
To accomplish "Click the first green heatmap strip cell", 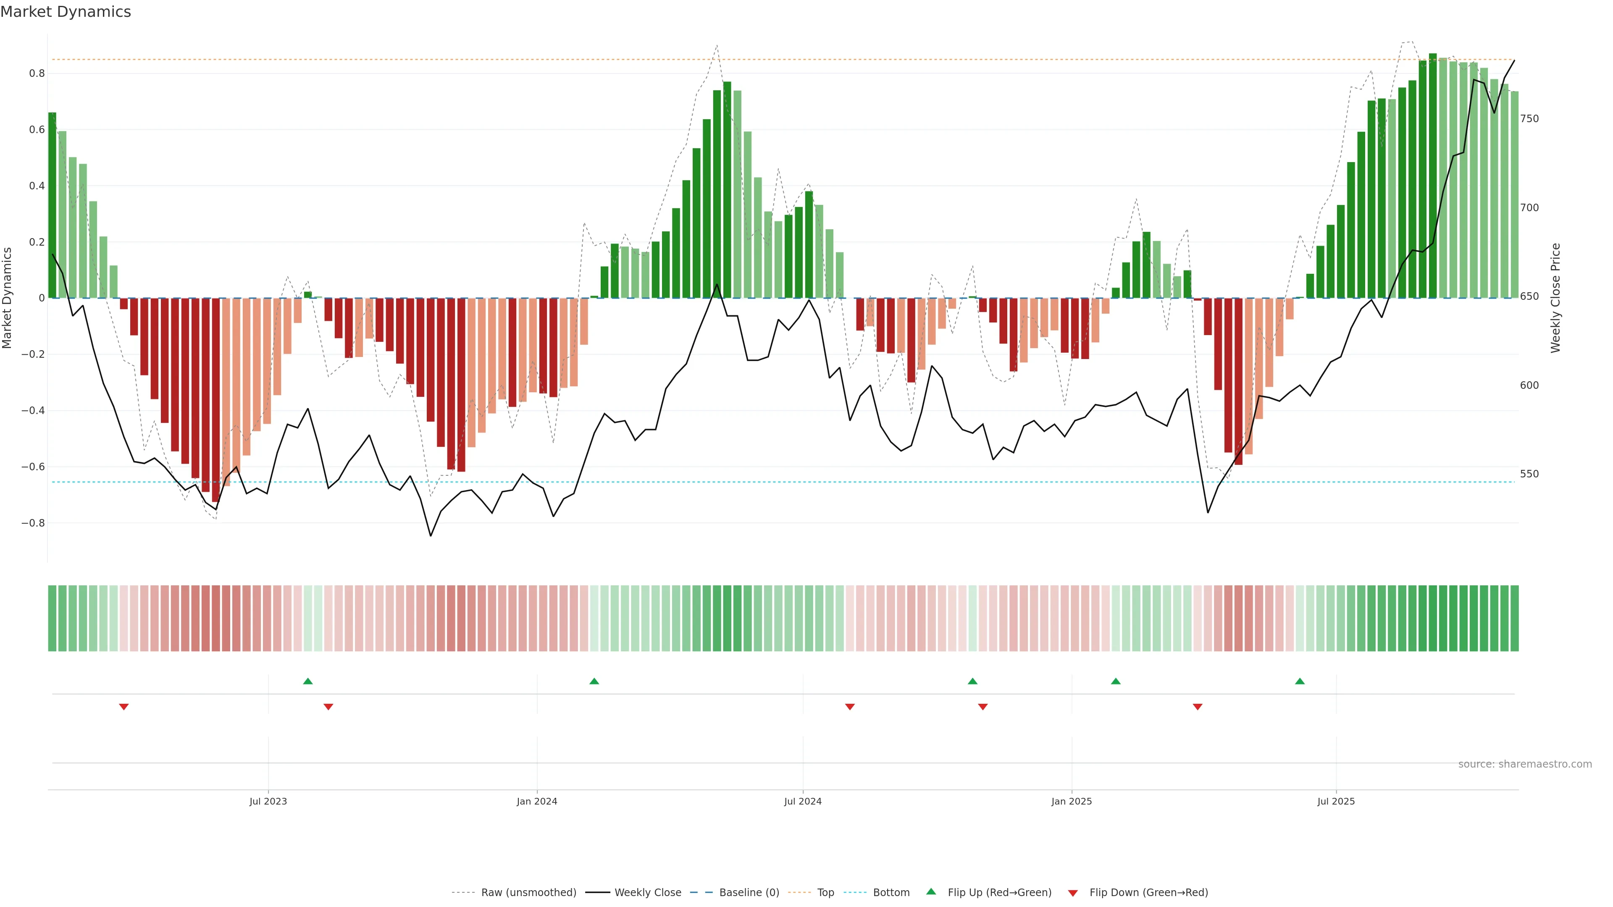I will pyautogui.click(x=52, y=619).
